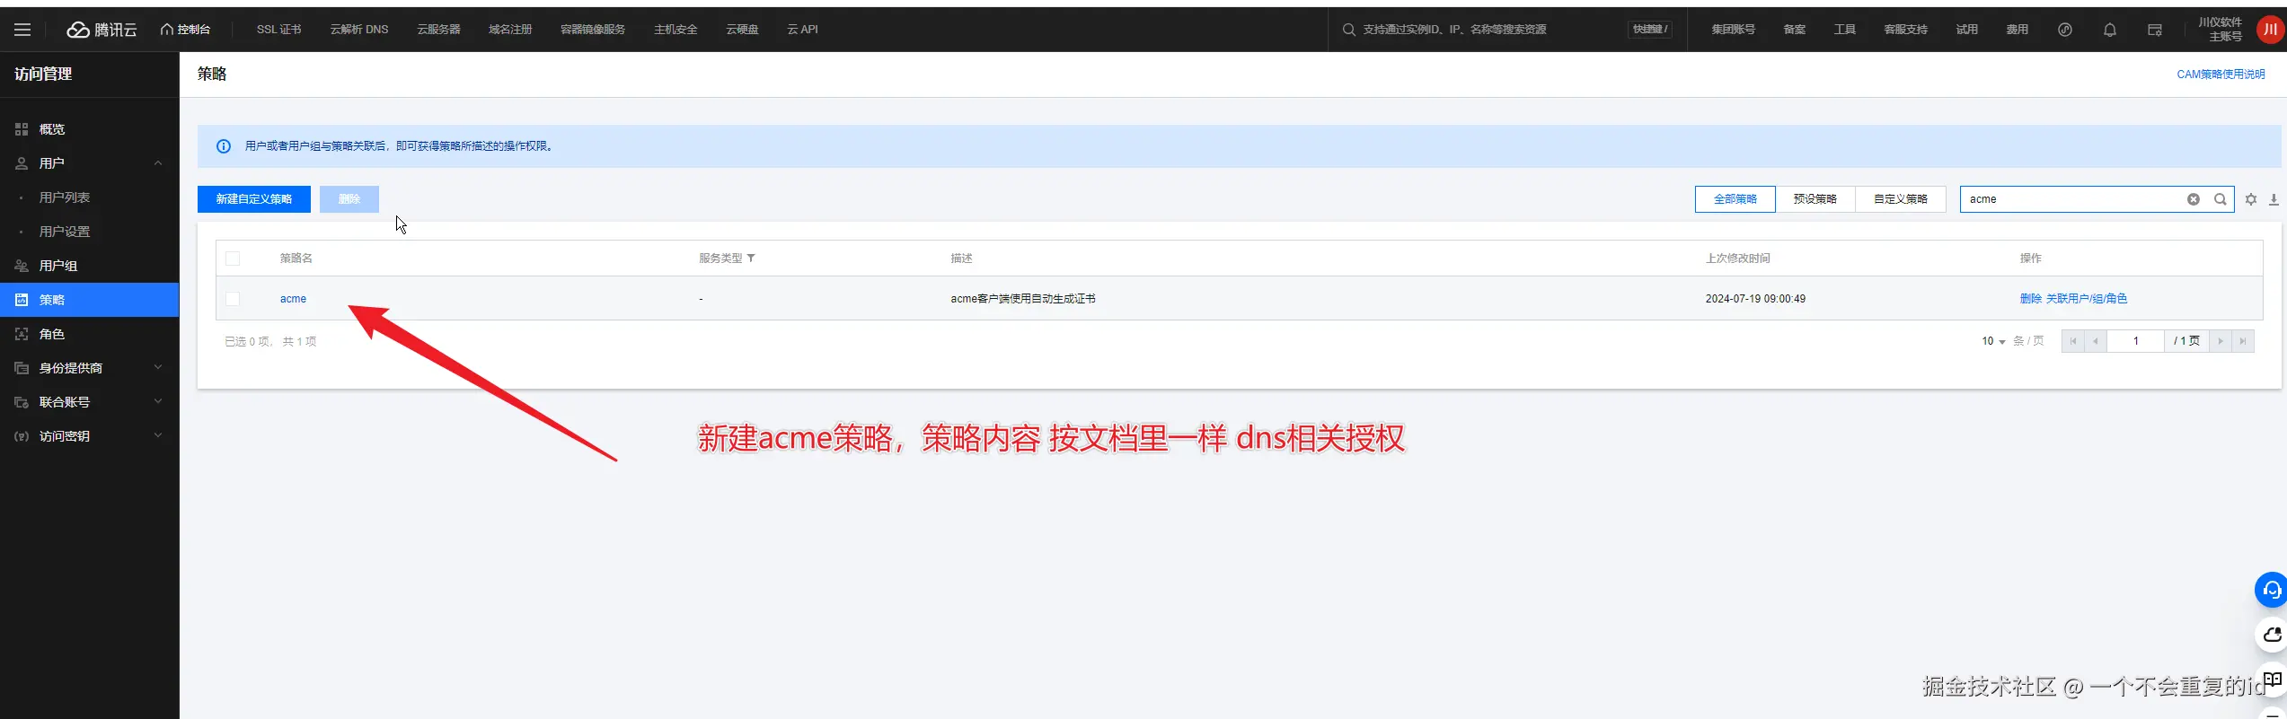The image size is (2287, 719).
Task: Open the 服务类型 filter funnel
Action: pyautogui.click(x=751, y=259)
